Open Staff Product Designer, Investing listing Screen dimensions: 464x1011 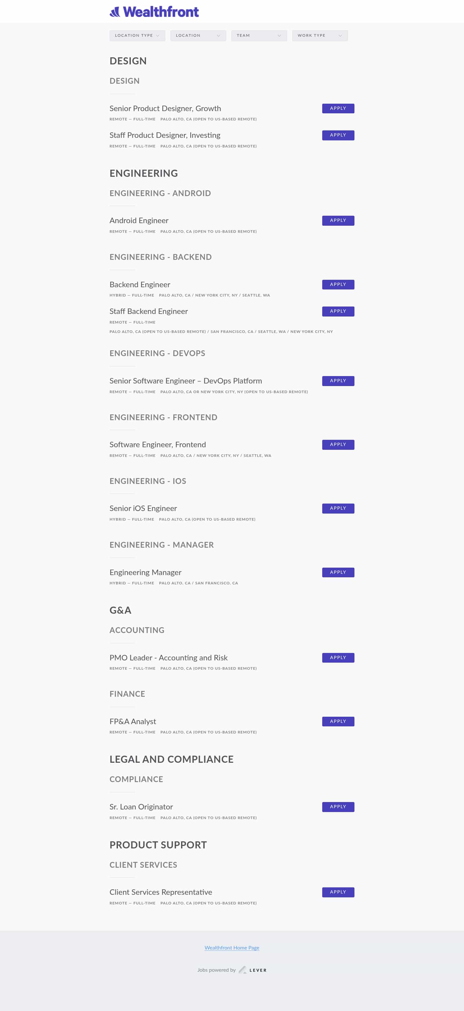165,136
